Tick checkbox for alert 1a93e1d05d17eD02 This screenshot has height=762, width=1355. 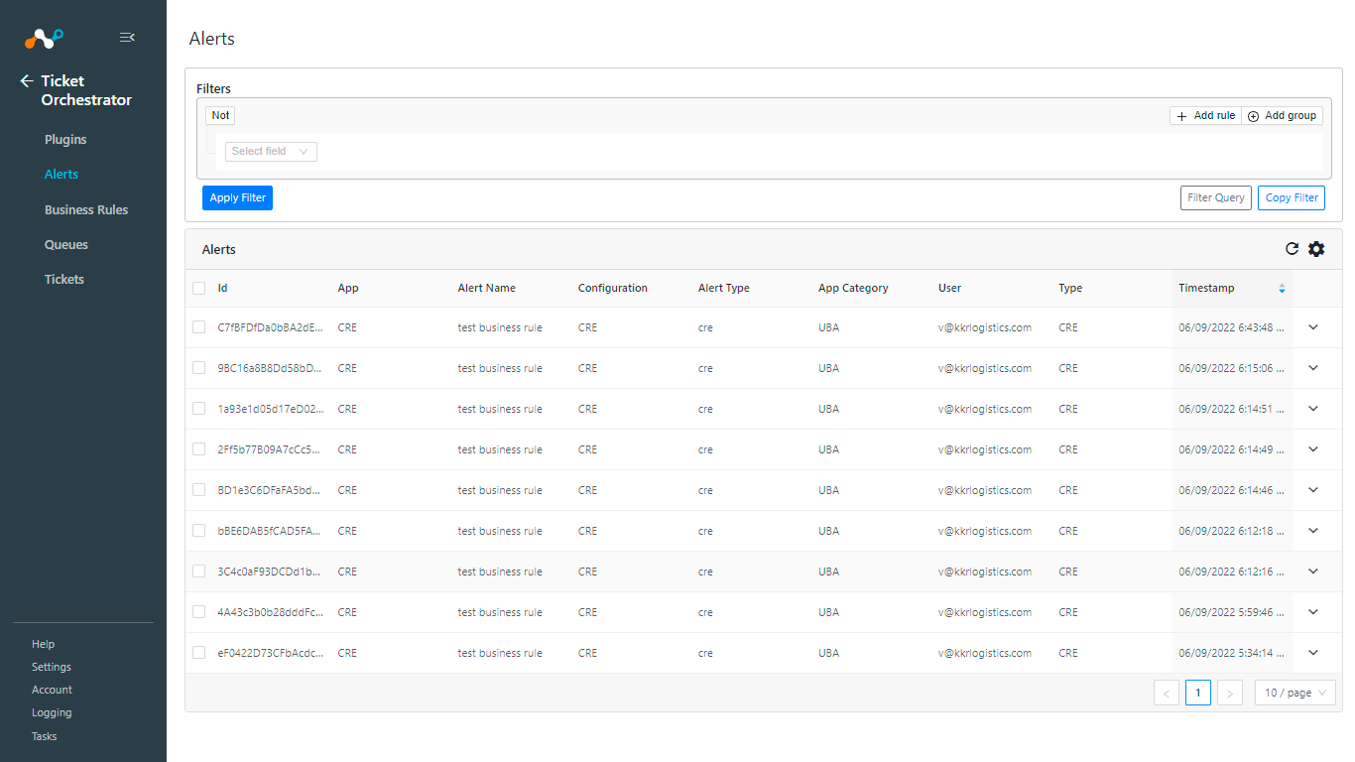point(199,409)
